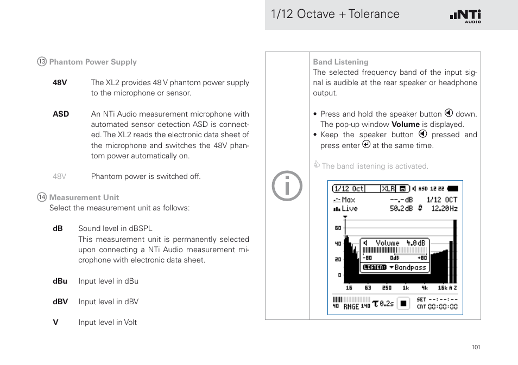Open the Bandpass listen dropdown
This screenshot has height=365, width=518.
[x=408, y=267]
